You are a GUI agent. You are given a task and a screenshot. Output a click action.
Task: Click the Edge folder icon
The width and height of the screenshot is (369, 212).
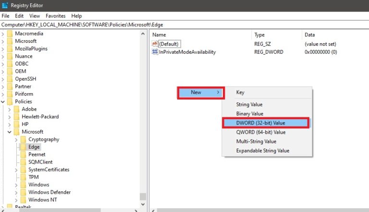pos(23,147)
